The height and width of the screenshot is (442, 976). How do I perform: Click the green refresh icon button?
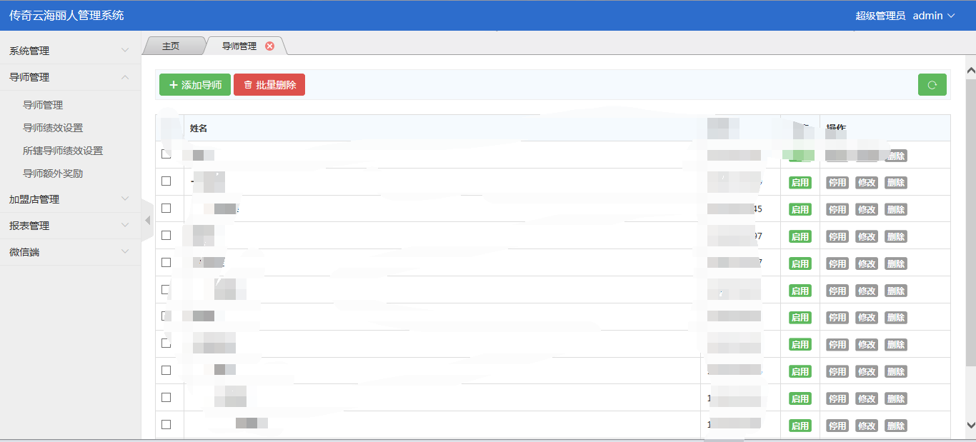(932, 85)
